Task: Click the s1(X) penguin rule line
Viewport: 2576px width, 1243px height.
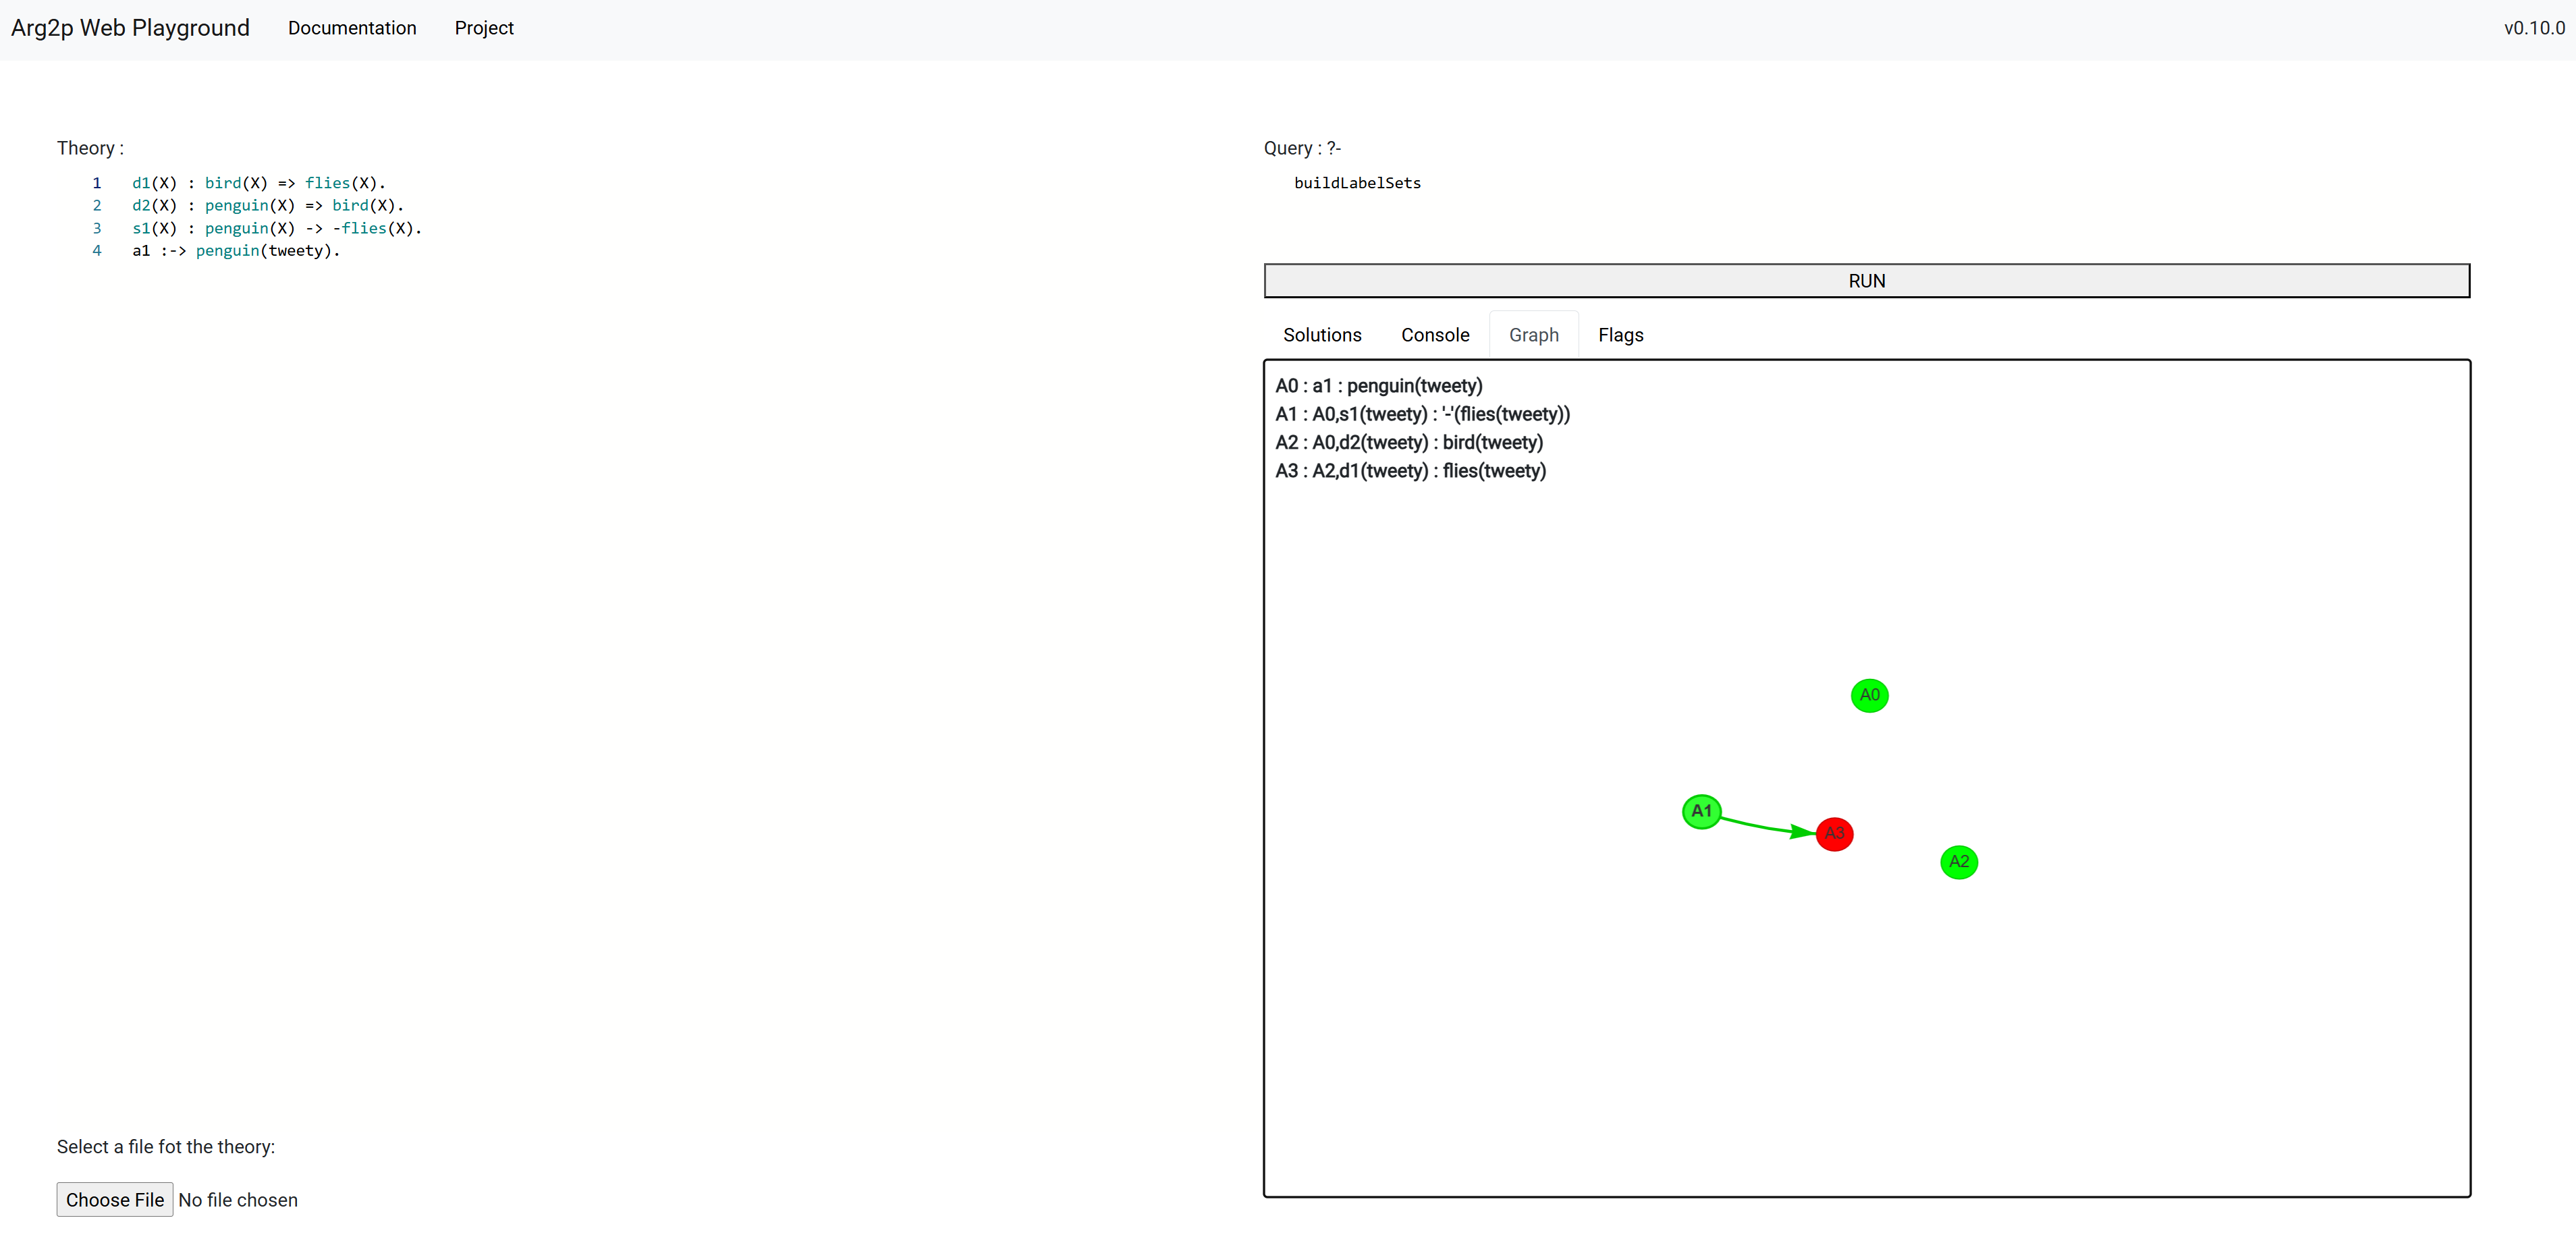Action: click(276, 228)
